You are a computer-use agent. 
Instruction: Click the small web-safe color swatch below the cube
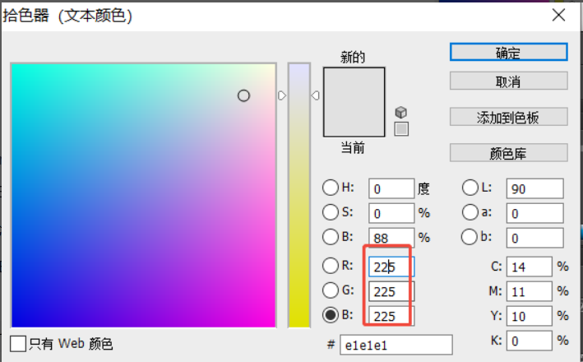point(401,129)
